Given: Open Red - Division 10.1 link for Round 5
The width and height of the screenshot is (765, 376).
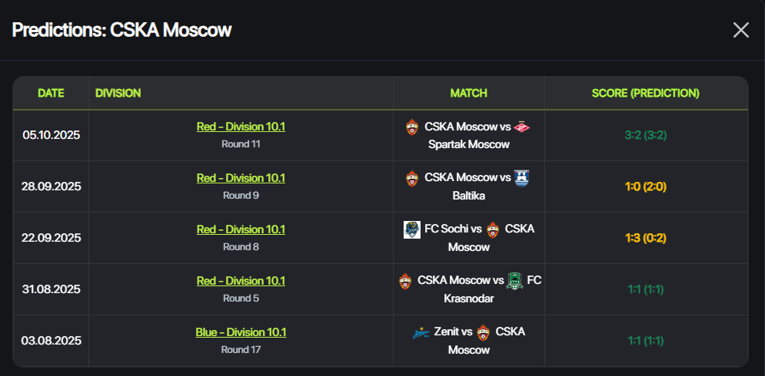Looking at the screenshot, I should 241,281.
